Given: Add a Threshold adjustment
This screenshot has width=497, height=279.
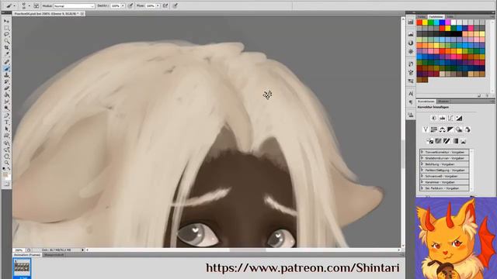Looking at the screenshot, I should (x=447, y=141).
